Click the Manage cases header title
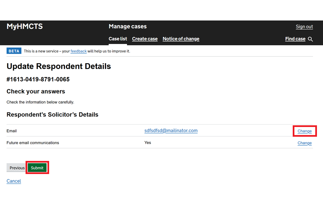Screen dimensions: 323x215 pos(128,27)
